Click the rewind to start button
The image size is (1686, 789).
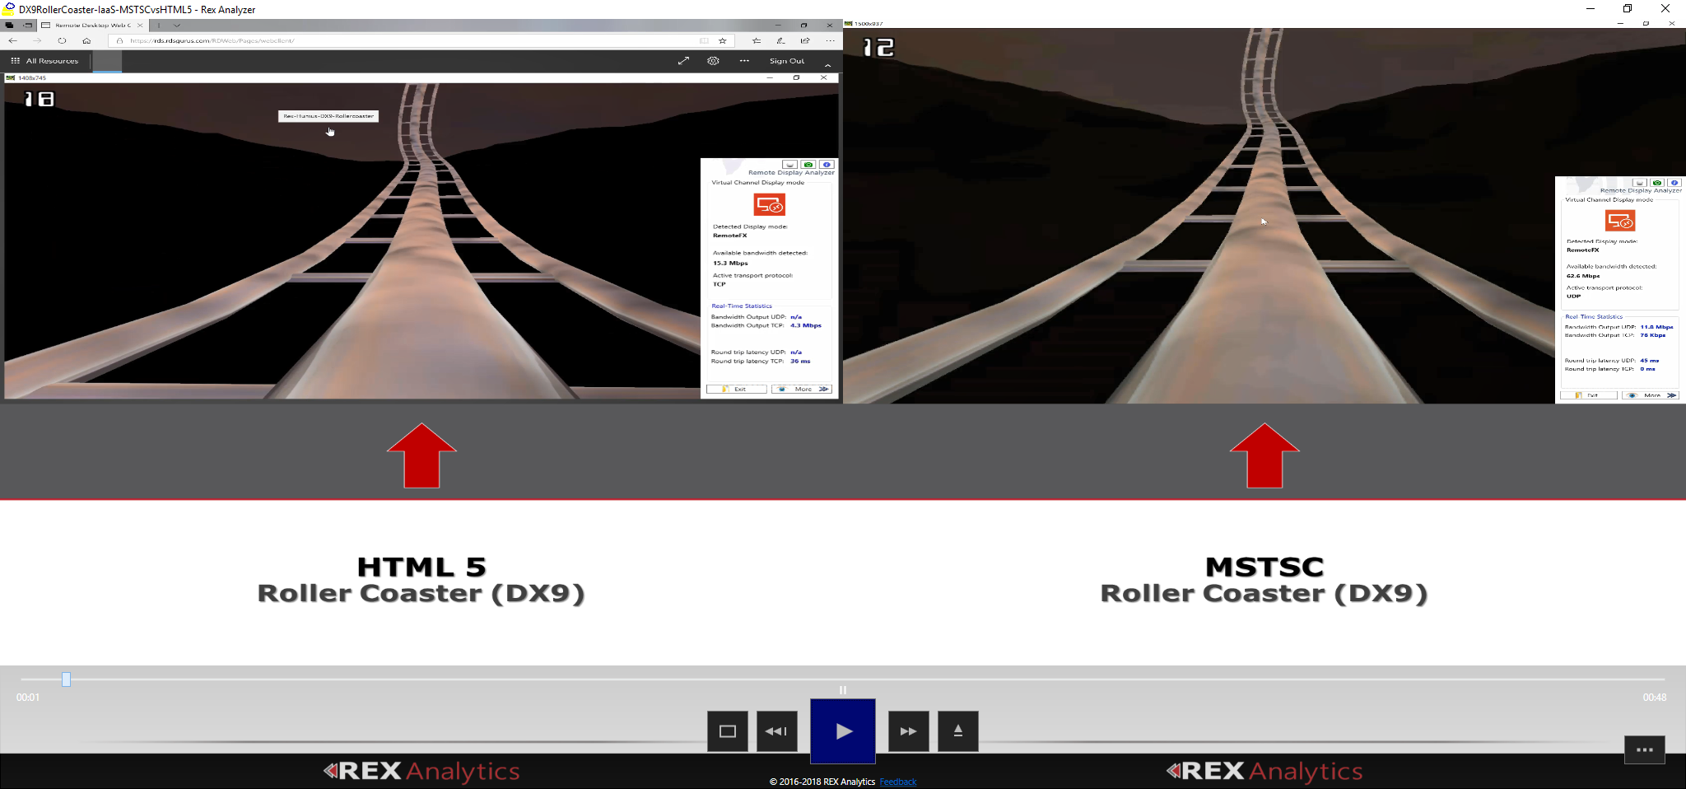[776, 731]
